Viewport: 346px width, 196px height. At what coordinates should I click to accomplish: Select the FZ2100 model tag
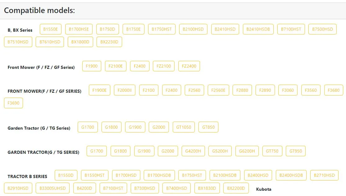click(164, 66)
